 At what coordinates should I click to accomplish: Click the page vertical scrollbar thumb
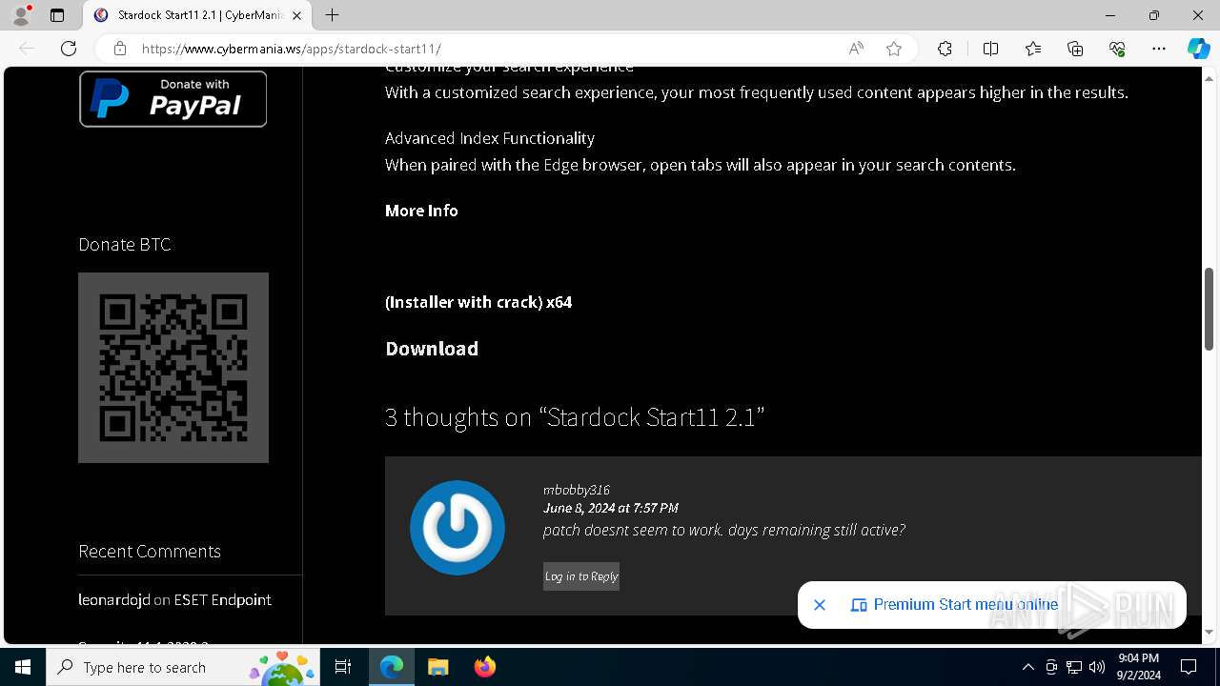(x=1210, y=310)
